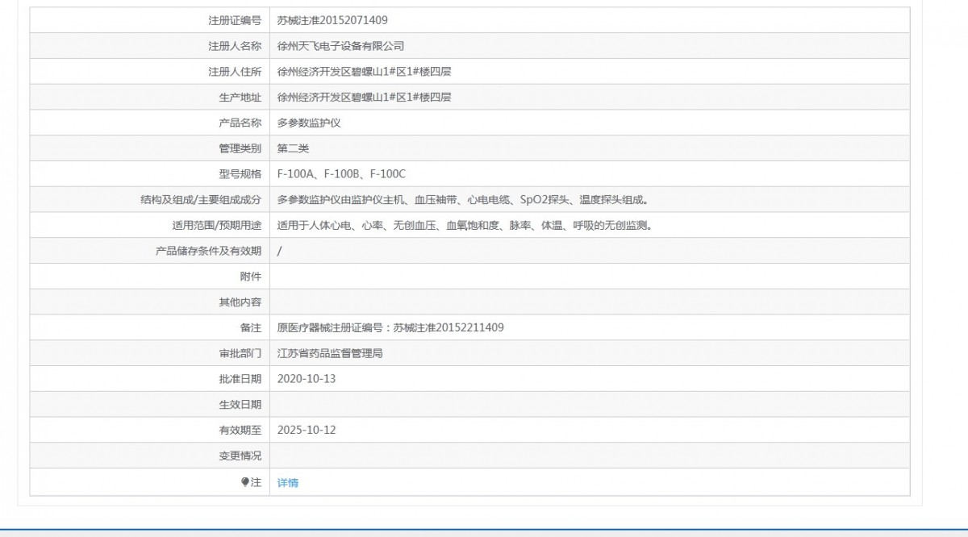
Task: Click the 结构及组成 description text
Action: pyautogui.click(x=464, y=200)
